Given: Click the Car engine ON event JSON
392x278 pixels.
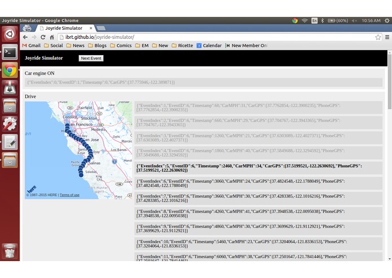Looking at the screenshot, I should [x=204, y=82].
